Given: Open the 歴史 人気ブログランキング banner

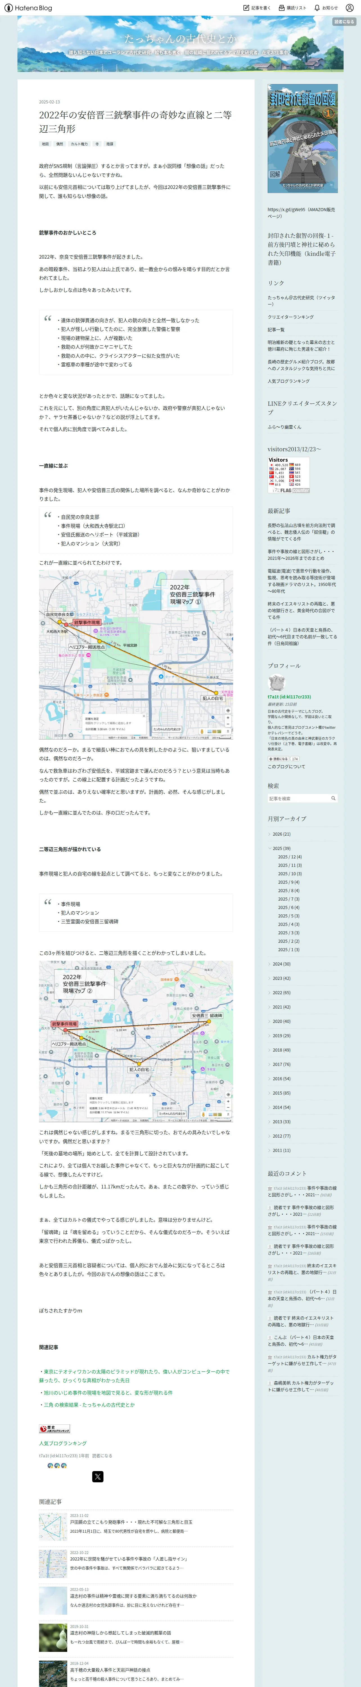Looking at the screenshot, I should 54,1429.
